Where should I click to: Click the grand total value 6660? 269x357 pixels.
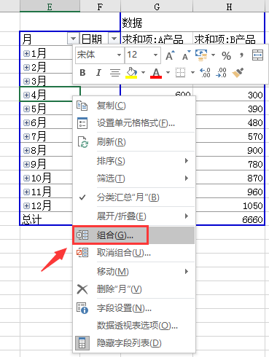tap(252, 220)
